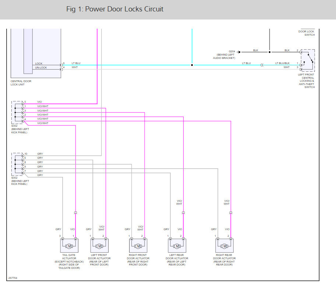
Task: Click the 'GRY' label at S302 pin 8
Action: (x=40, y=162)
